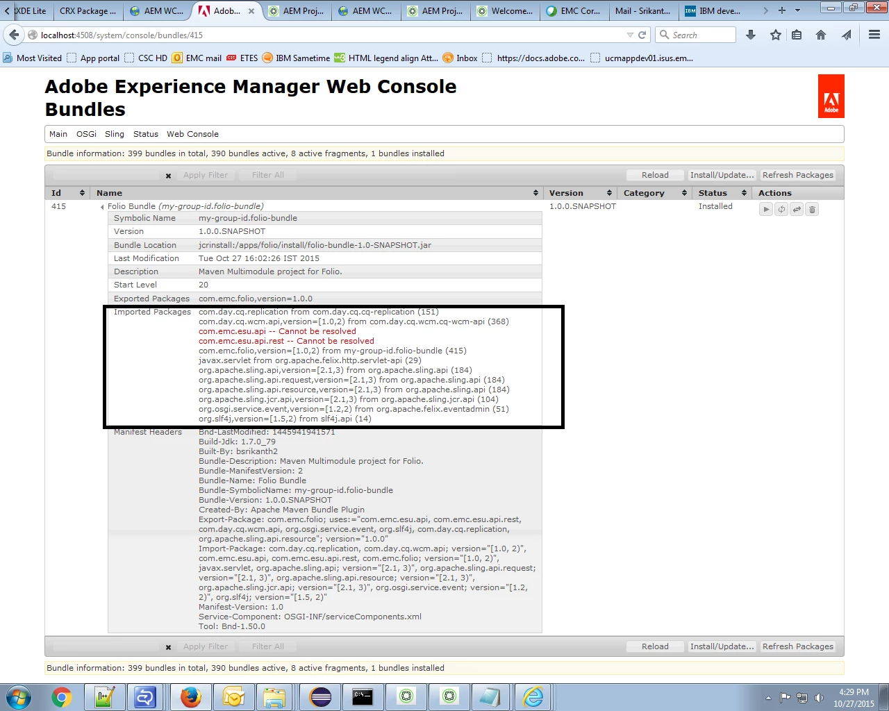Image resolution: width=889 pixels, height=711 pixels.
Task: Switch to Welcome... tab
Action: click(504, 10)
